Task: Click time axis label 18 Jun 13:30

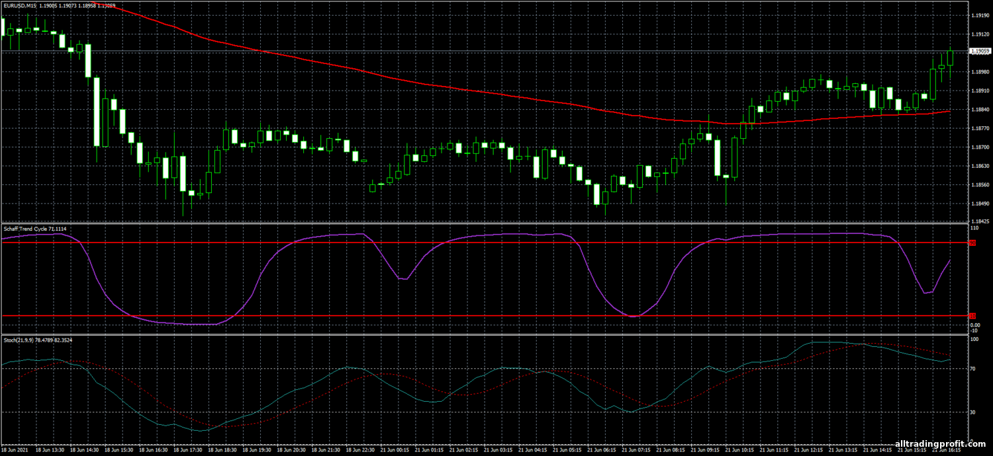Action: coord(50,449)
